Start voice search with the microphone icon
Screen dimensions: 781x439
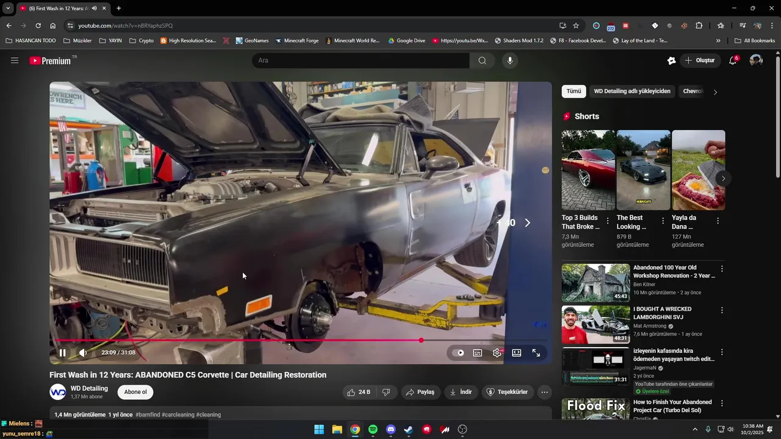[510, 60]
